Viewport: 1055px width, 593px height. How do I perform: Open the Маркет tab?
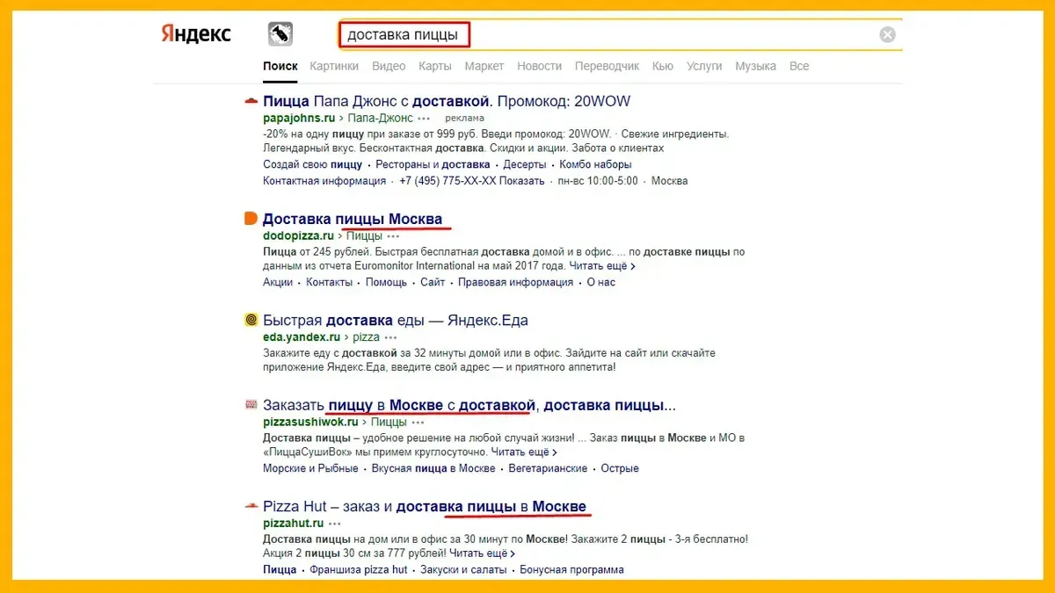tap(484, 66)
